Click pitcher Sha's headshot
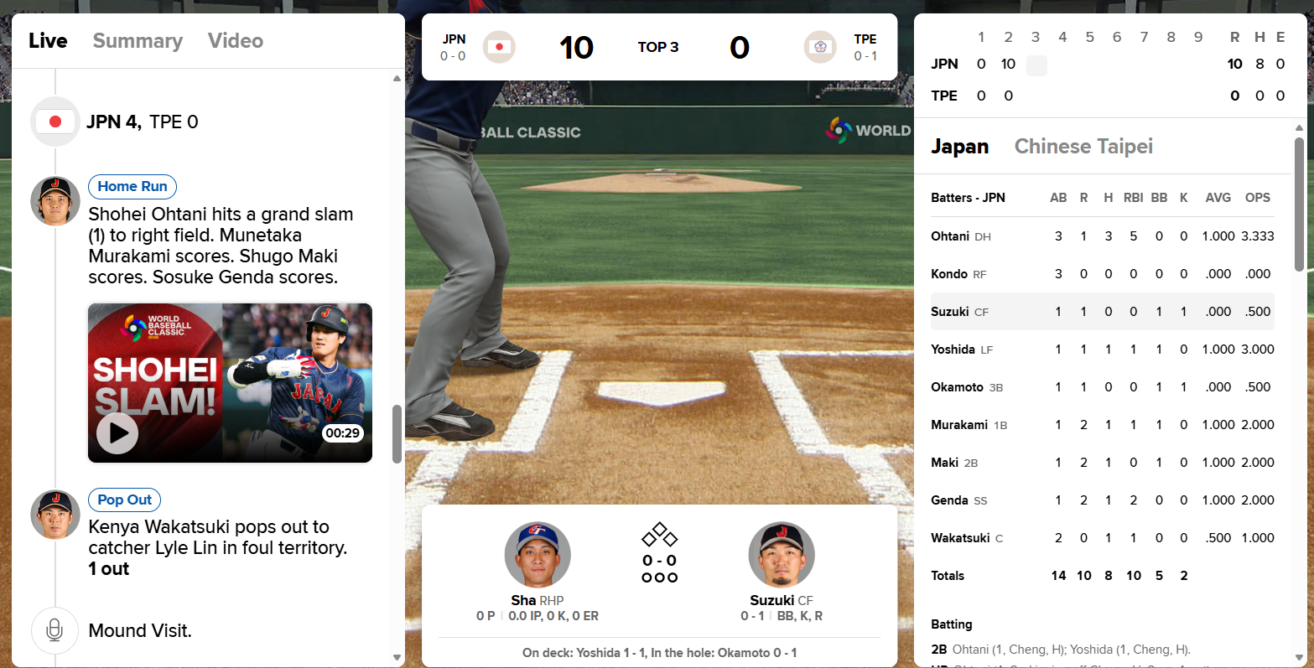The height and width of the screenshot is (668, 1314). tap(538, 555)
